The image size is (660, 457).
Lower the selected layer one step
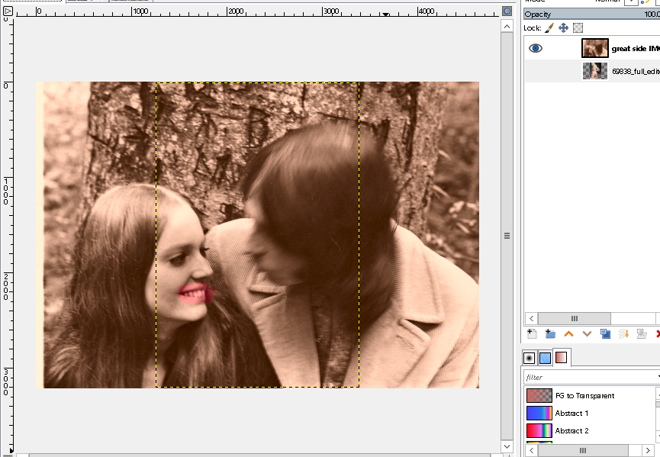coord(587,333)
